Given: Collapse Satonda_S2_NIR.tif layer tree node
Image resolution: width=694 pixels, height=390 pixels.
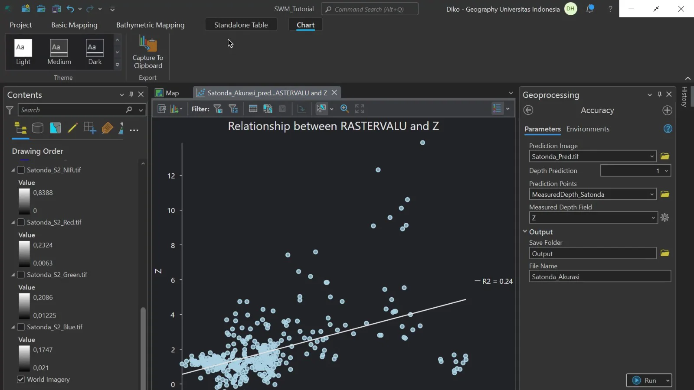Looking at the screenshot, I should tap(13, 170).
